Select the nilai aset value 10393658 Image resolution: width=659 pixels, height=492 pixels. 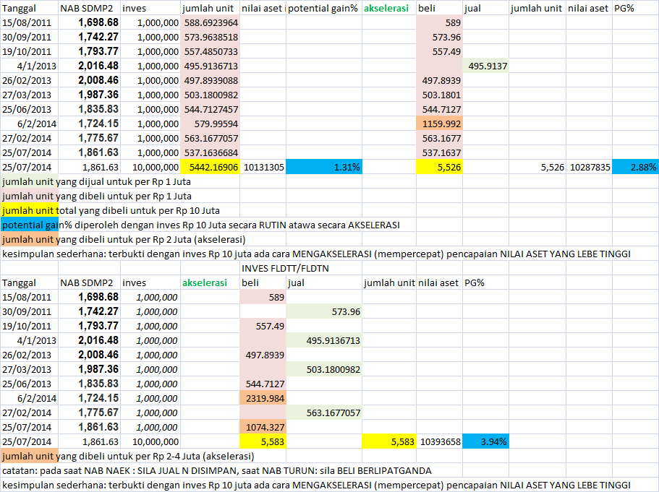click(x=440, y=441)
